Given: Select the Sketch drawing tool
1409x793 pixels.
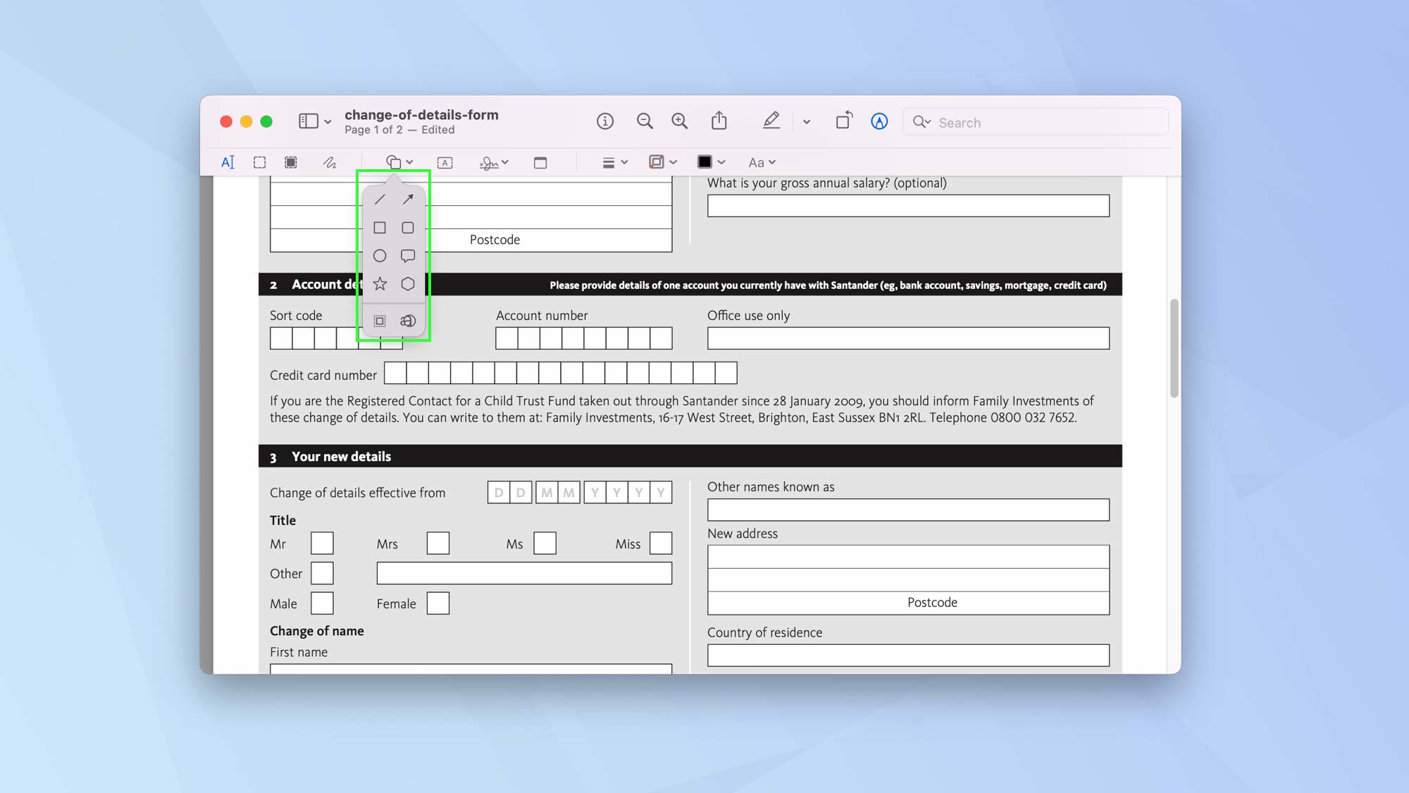Looking at the screenshot, I should [329, 162].
